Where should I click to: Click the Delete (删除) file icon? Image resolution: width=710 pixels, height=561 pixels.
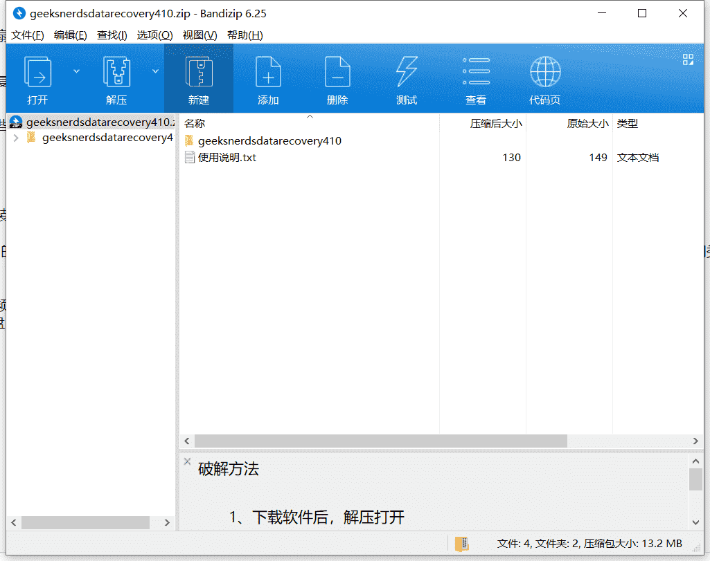[x=337, y=73]
